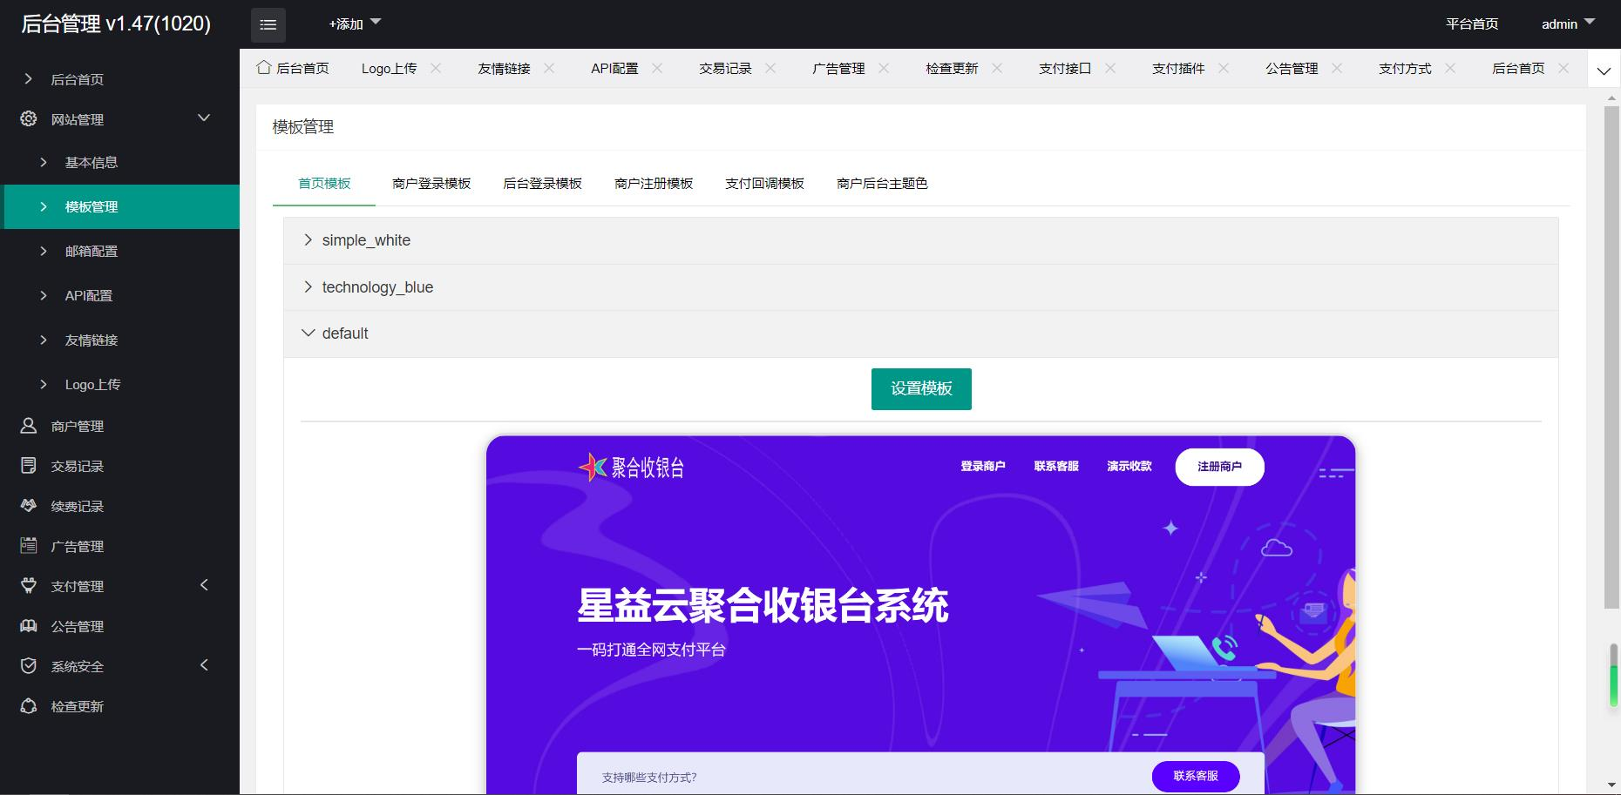Close the 交易记录 tab
Image resolution: width=1621 pixels, height=795 pixels.
[x=770, y=68]
